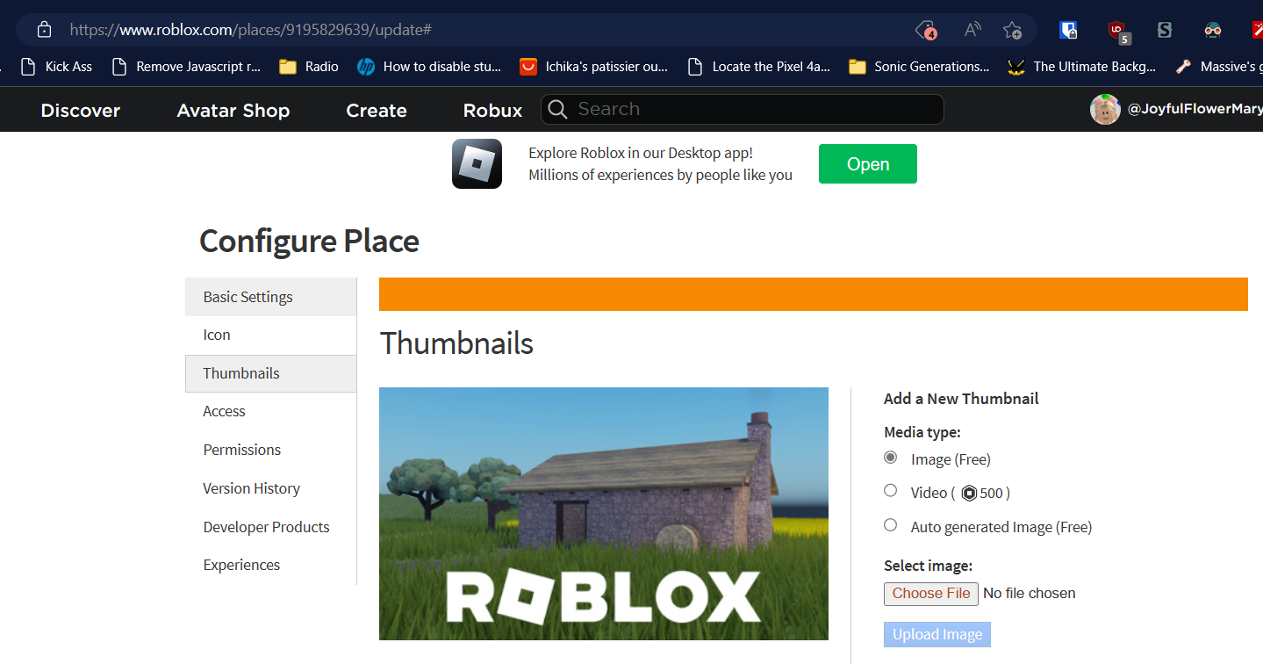The width and height of the screenshot is (1263, 664).
Task: Click the Add a New Thumbnail heading
Action: click(961, 399)
